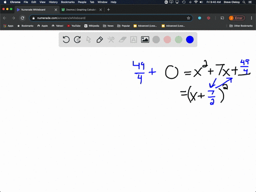256x192 pixels.
Task: Choose the eraser tool
Action: (123, 39)
